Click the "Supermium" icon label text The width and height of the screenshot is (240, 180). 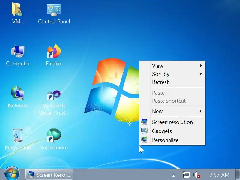[x=54, y=148]
